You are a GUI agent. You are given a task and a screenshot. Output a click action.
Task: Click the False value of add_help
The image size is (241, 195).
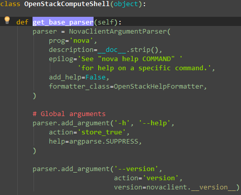(x=96, y=77)
